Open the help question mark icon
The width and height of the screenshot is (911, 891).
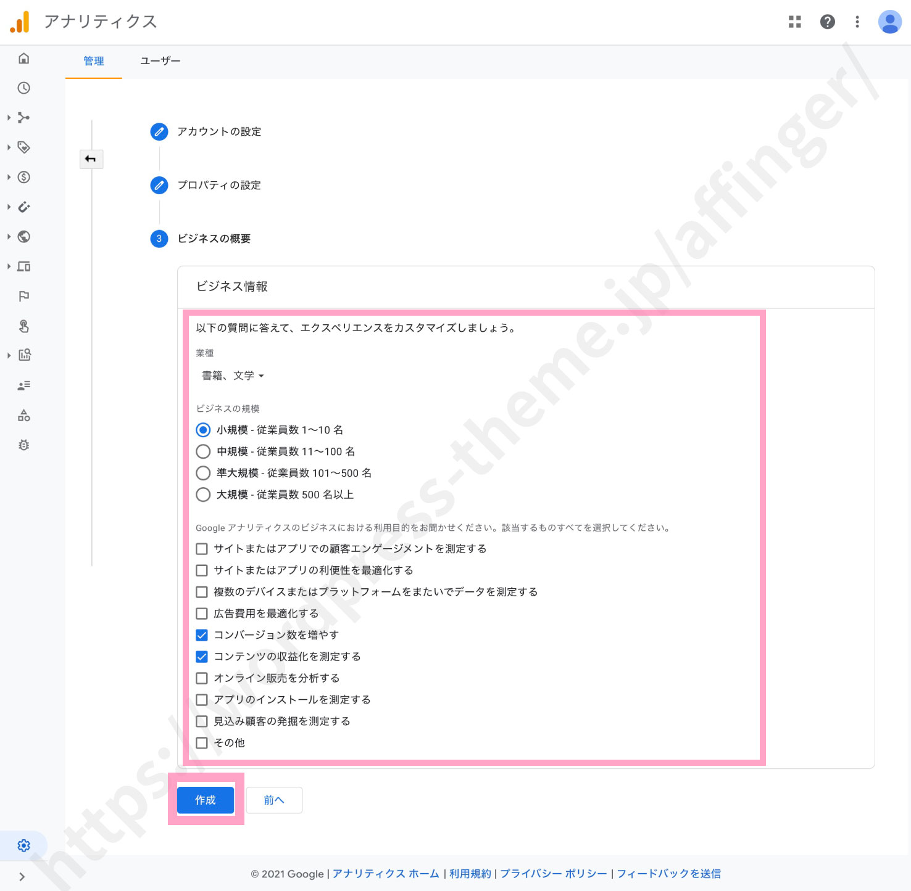827,22
